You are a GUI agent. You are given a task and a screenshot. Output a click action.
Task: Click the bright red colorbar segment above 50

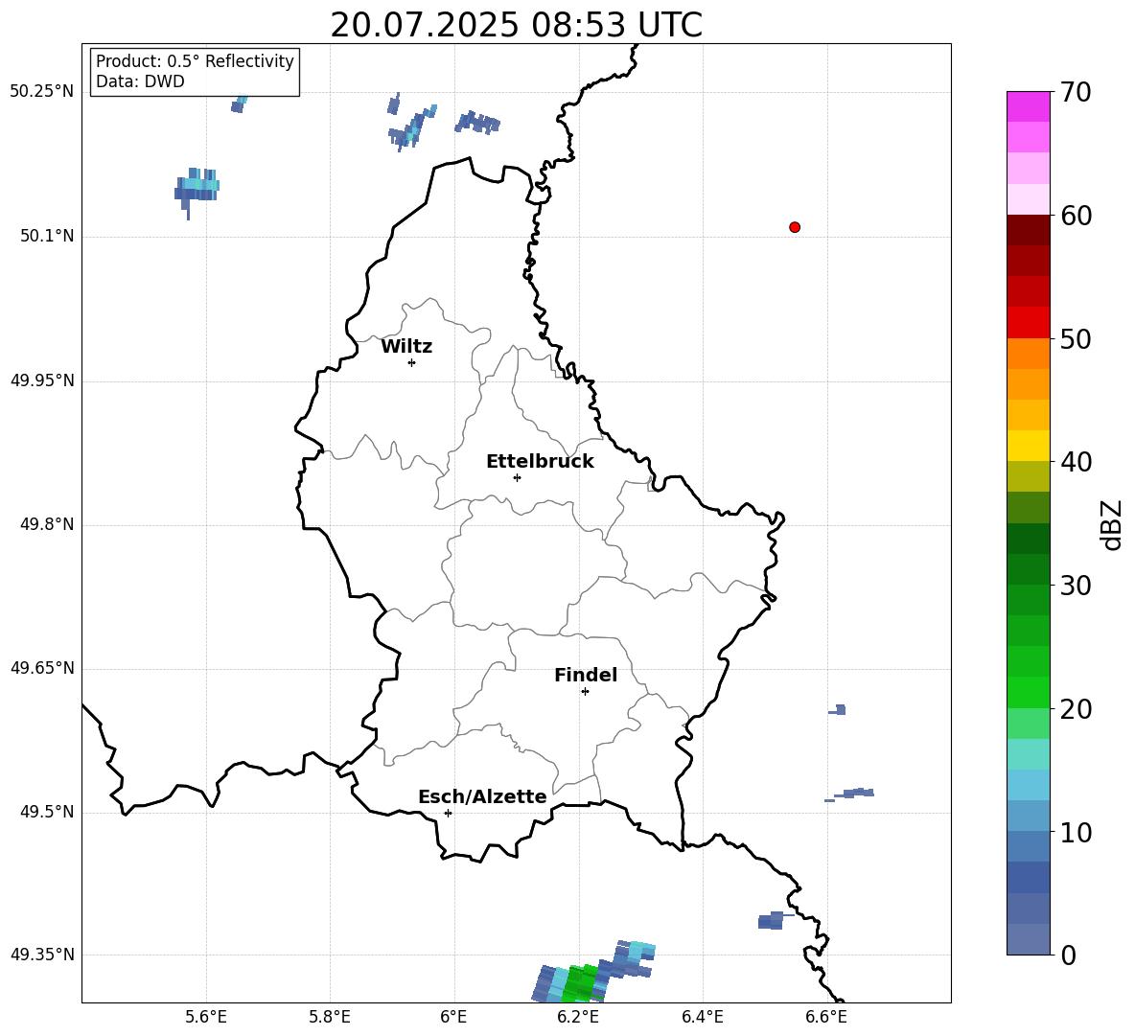(x=1029, y=323)
